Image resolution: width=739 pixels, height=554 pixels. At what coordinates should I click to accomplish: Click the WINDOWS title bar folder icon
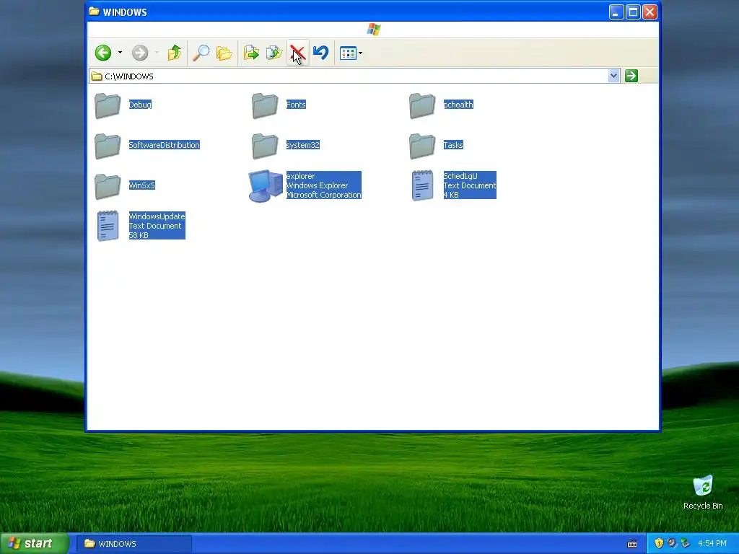pos(95,12)
